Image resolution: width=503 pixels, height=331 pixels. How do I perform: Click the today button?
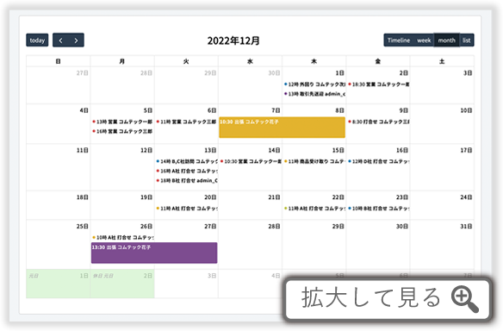[x=37, y=41]
